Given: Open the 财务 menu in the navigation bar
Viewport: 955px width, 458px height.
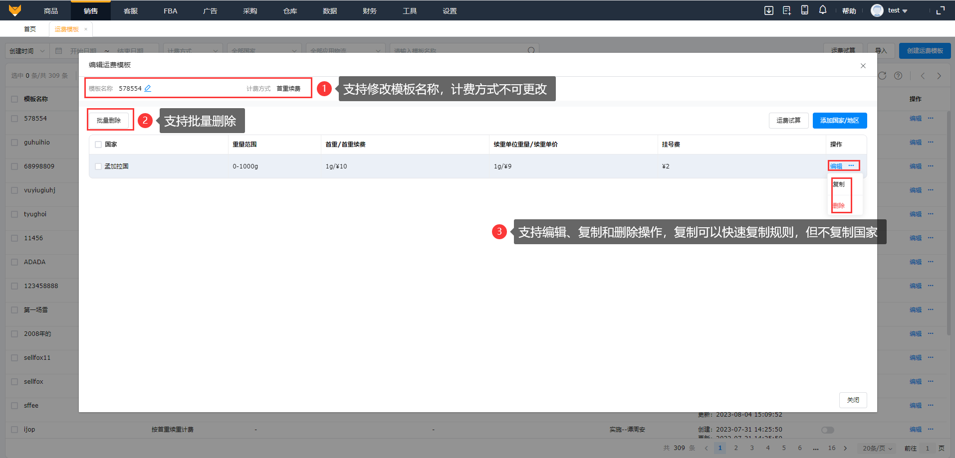Looking at the screenshot, I should pyautogui.click(x=370, y=10).
